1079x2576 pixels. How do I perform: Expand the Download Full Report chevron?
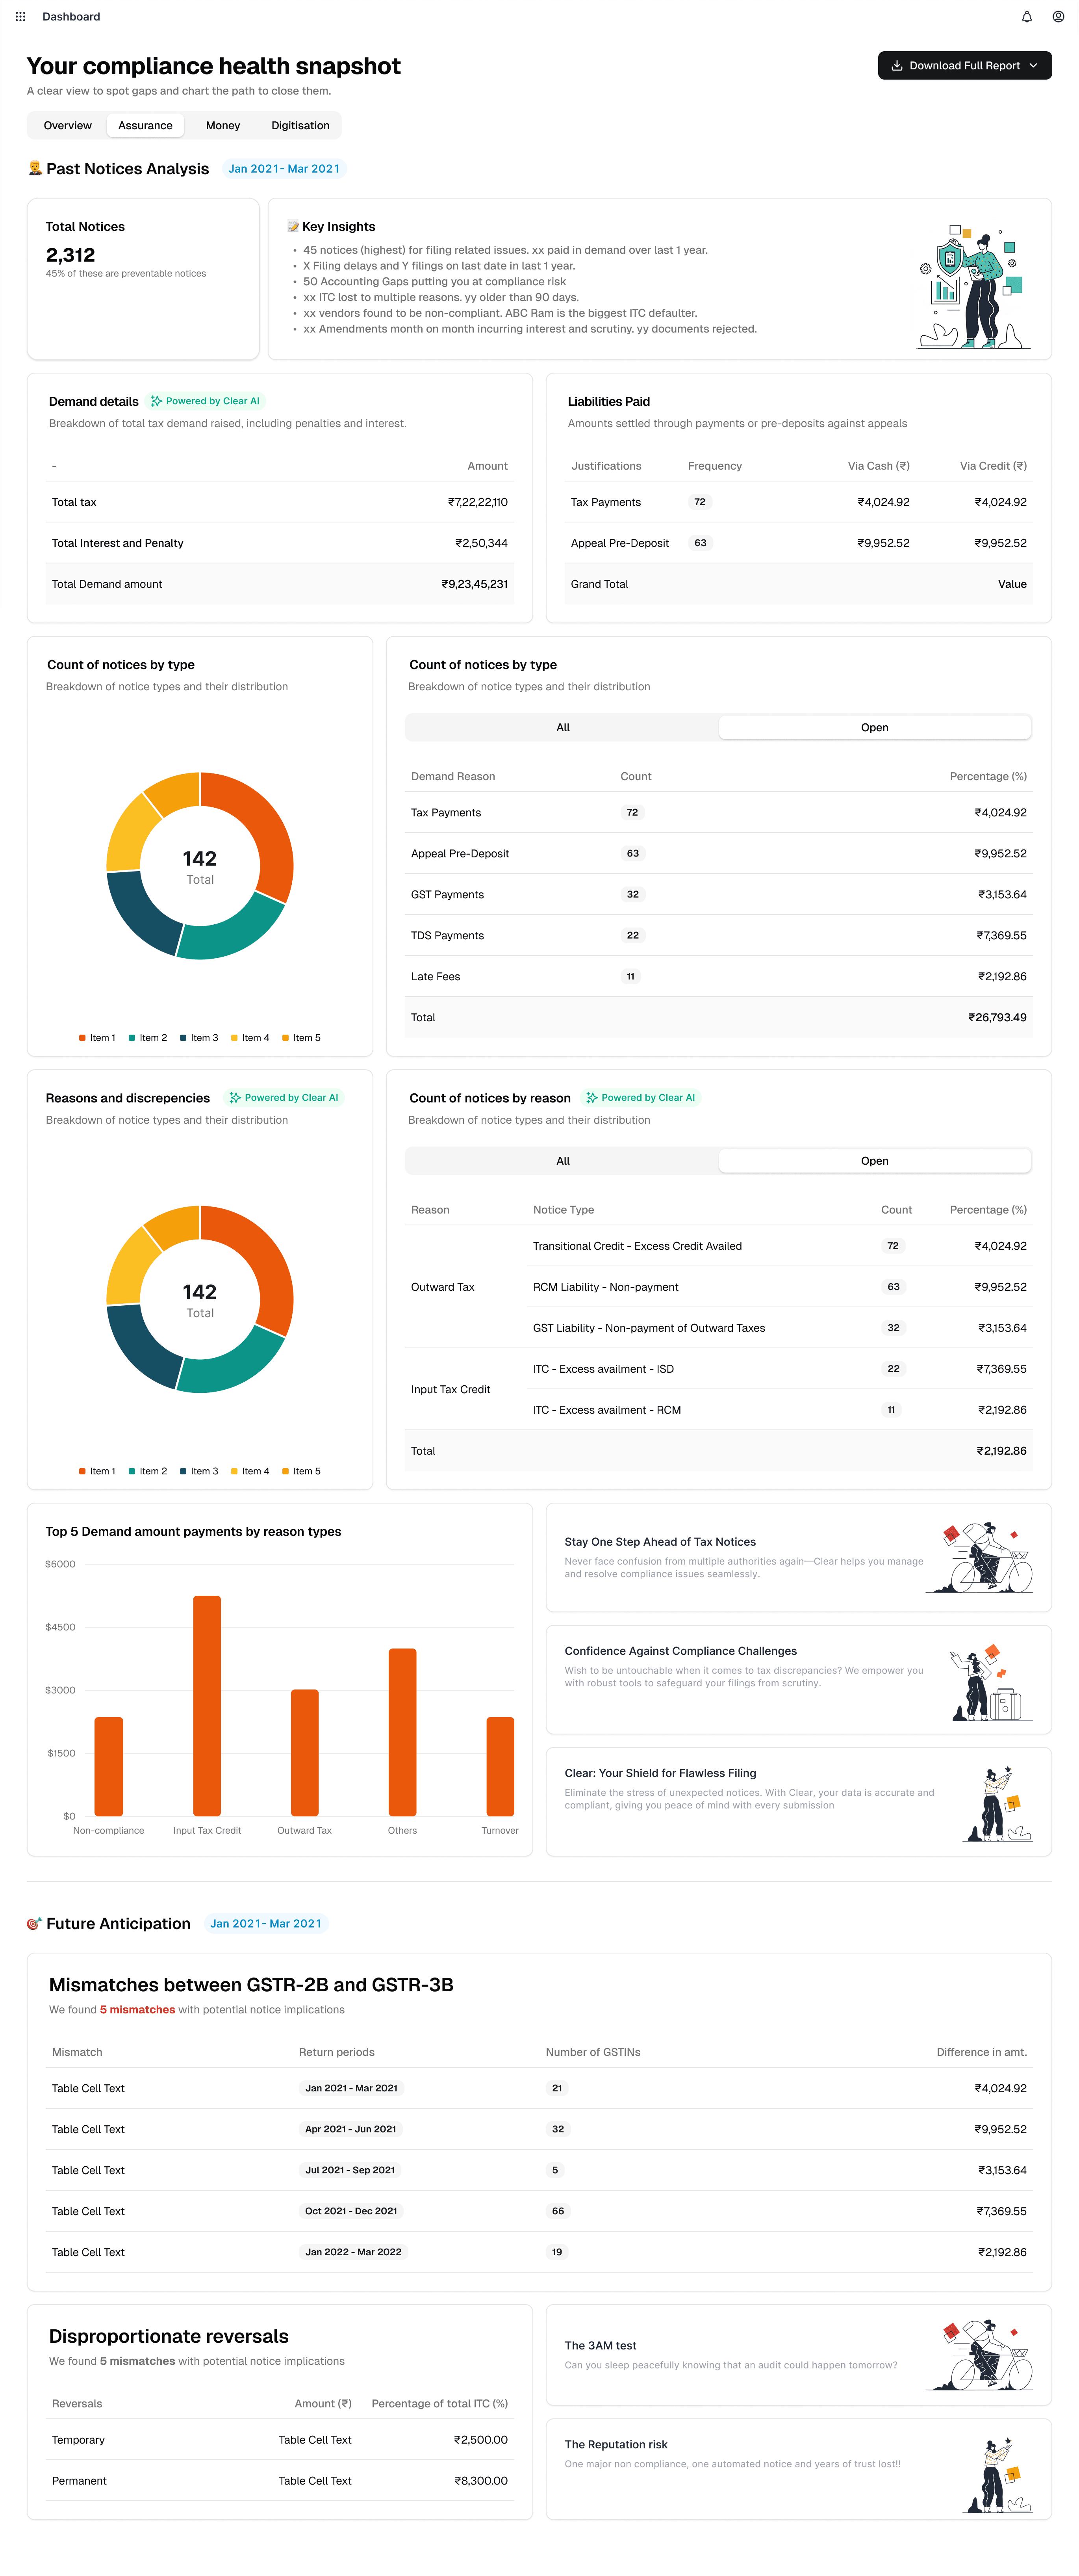[1033, 66]
